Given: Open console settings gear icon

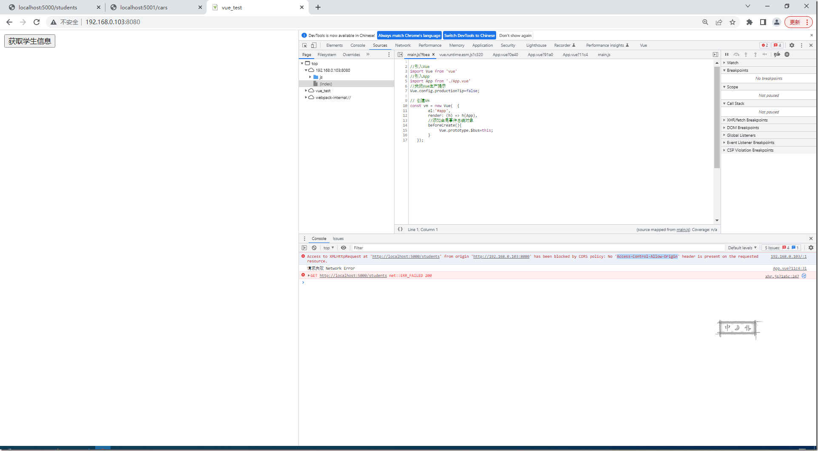Looking at the screenshot, I should [811, 248].
